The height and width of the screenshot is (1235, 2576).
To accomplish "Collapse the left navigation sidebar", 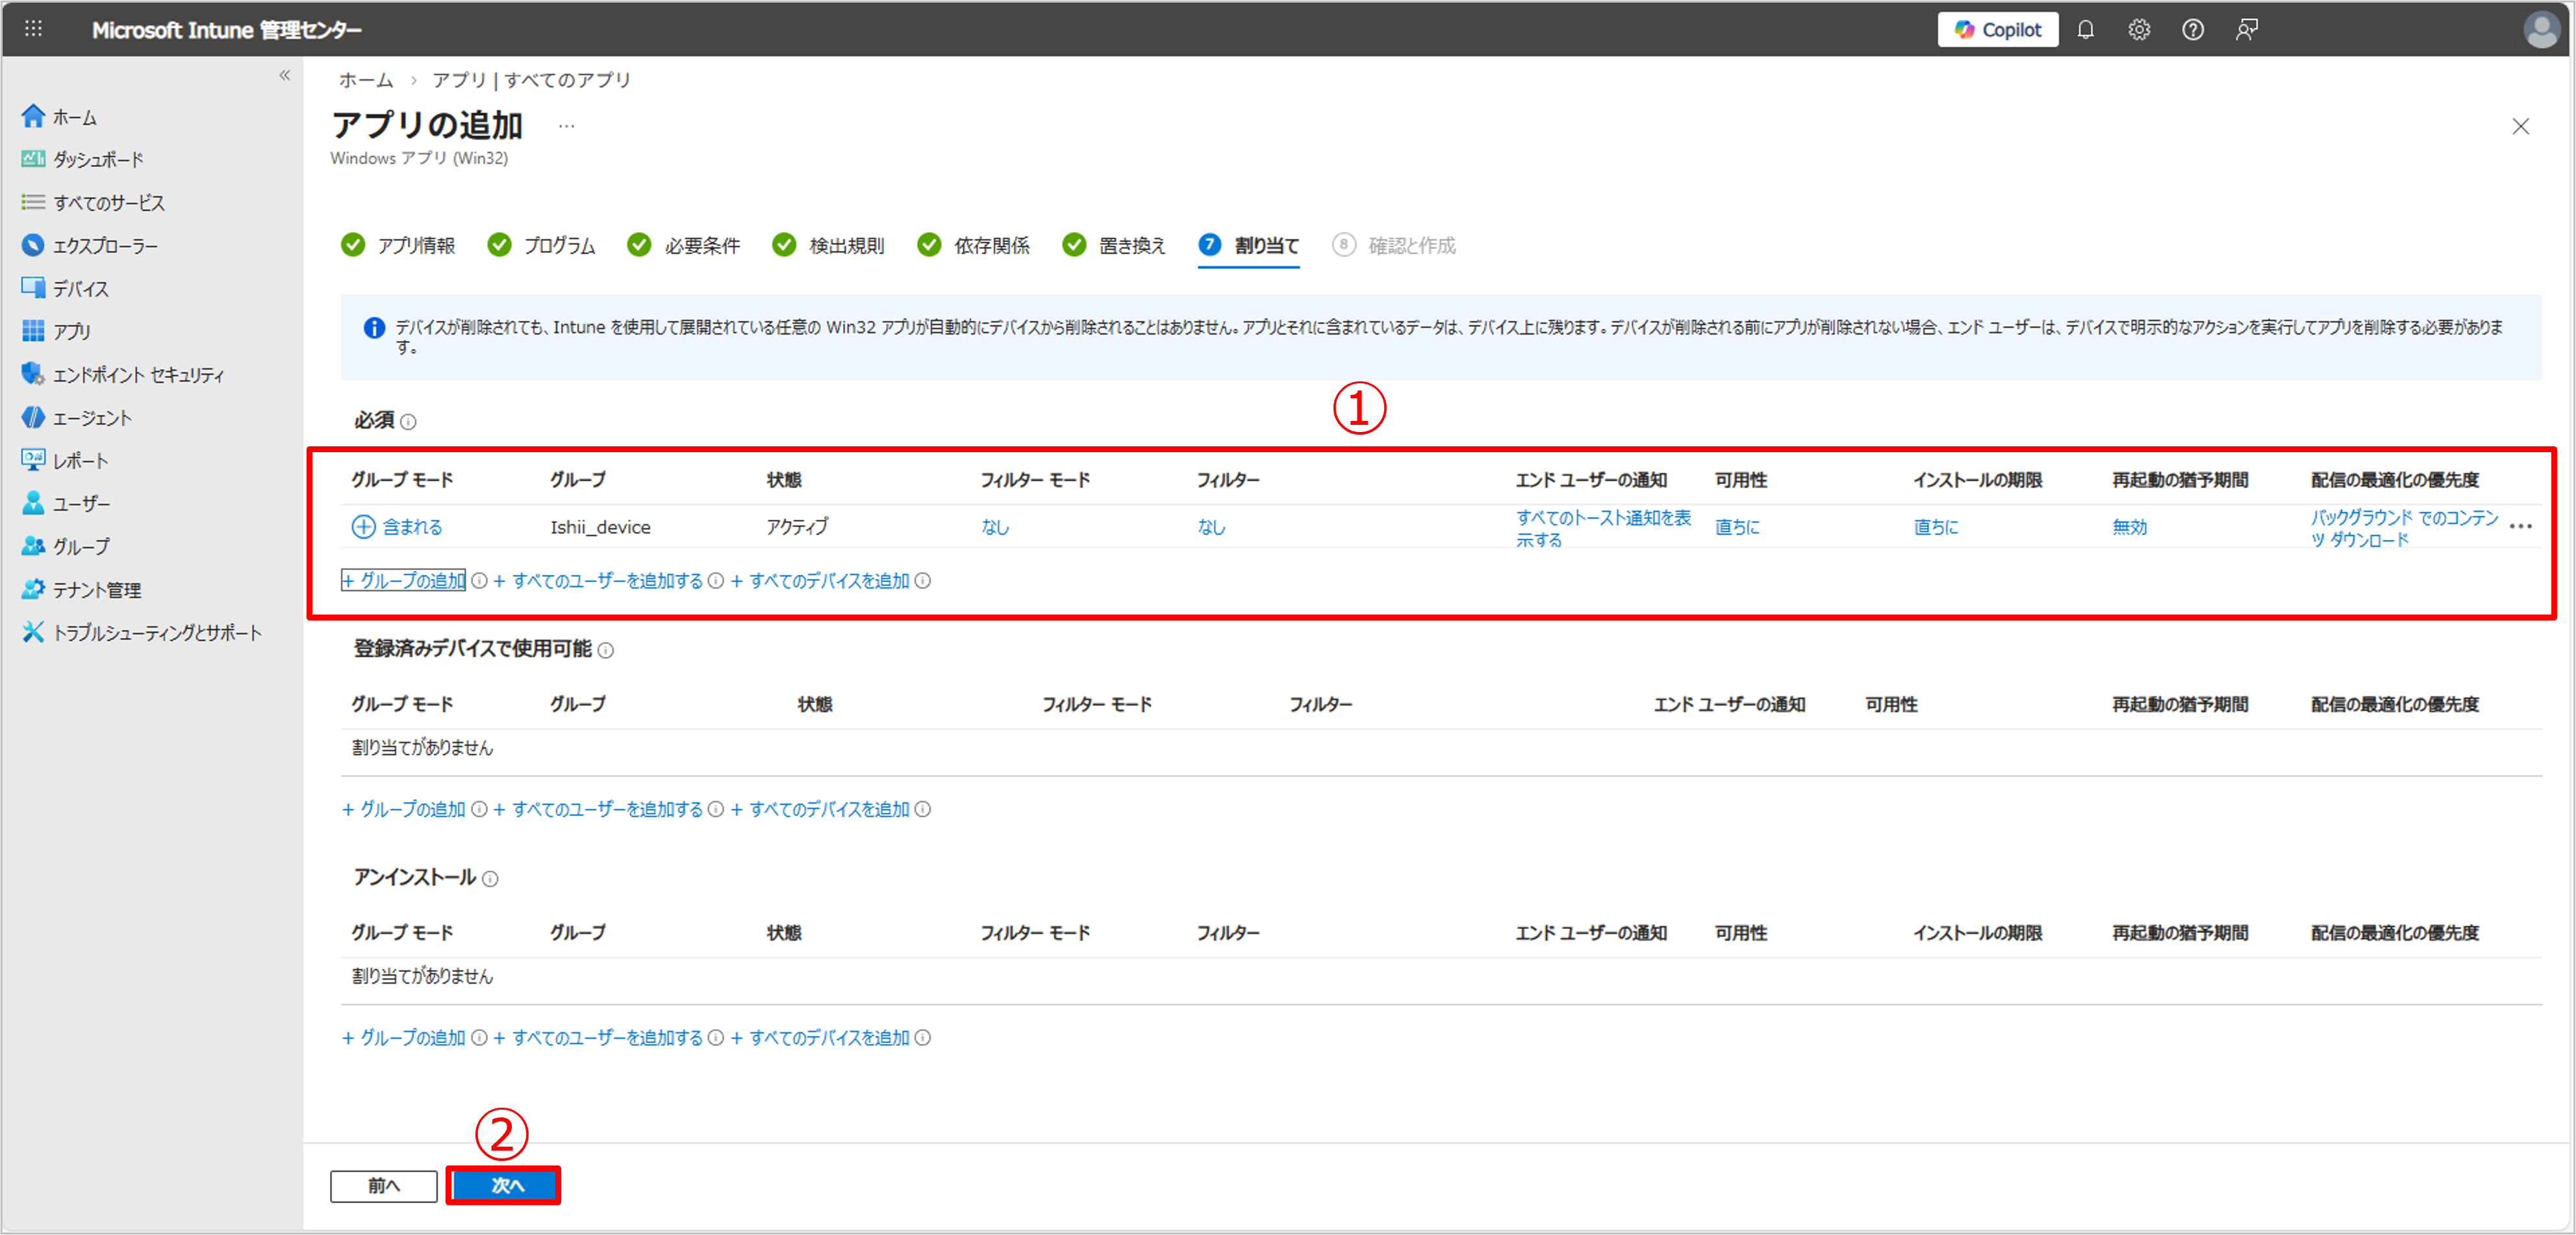I will [x=285, y=76].
